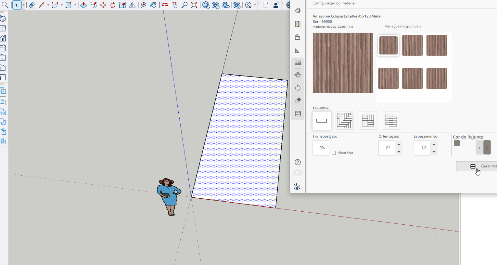Select the herringbone layout scheme
The image size is (497, 265).
pyautogui.click(x=345, y=121)
